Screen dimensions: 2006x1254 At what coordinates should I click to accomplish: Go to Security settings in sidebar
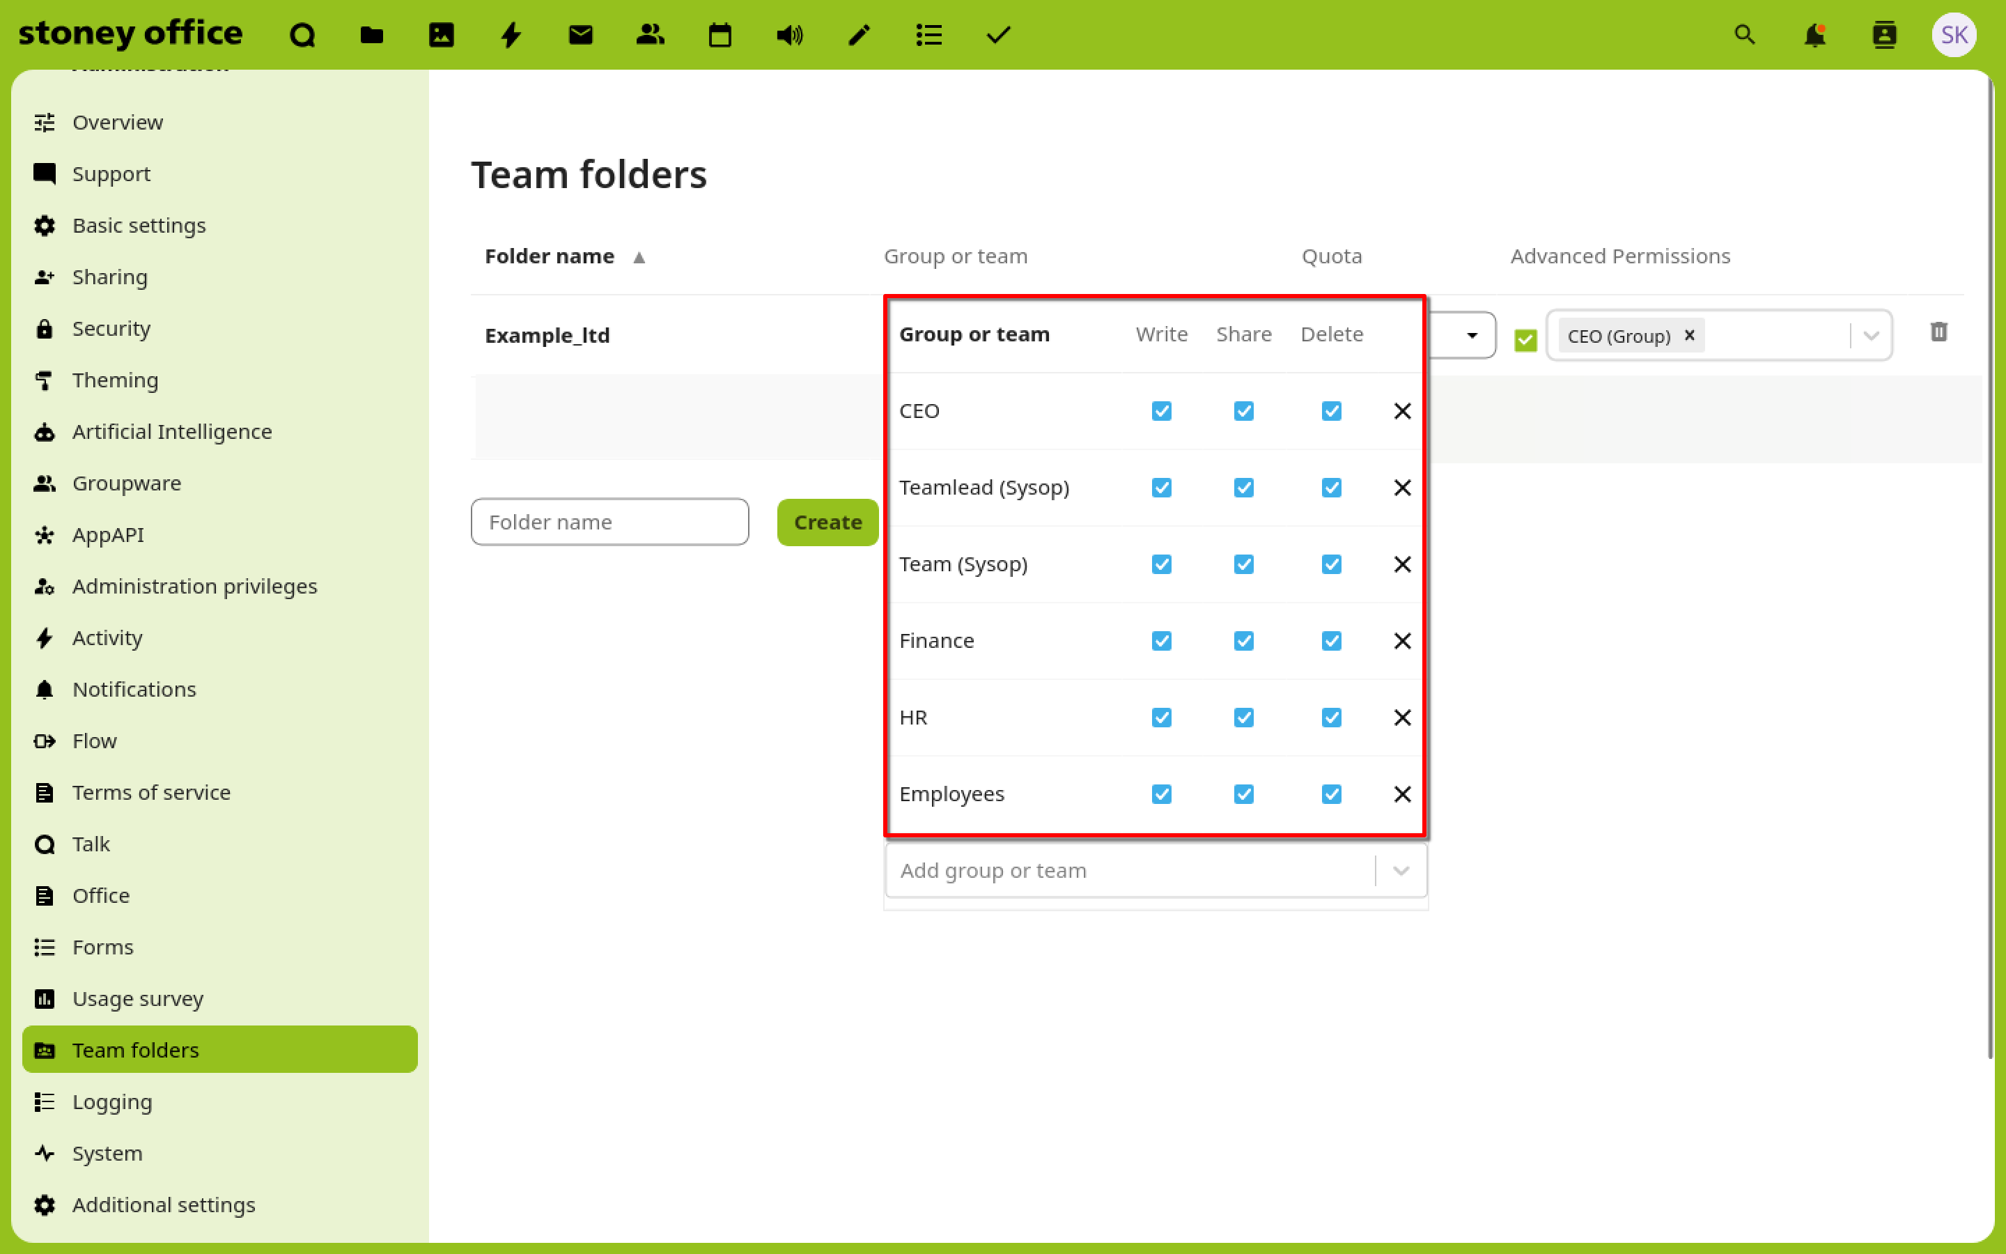click(111, 328)
